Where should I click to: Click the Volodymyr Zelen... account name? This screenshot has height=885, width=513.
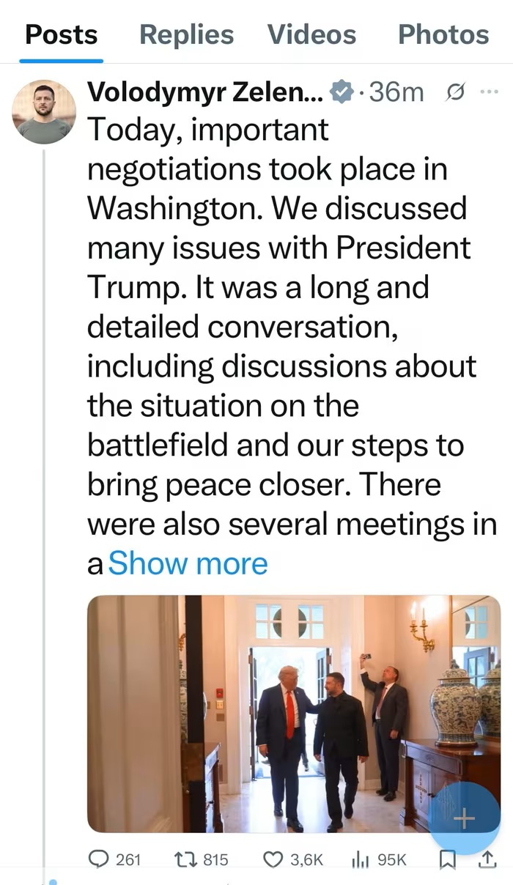pos(205,92)
